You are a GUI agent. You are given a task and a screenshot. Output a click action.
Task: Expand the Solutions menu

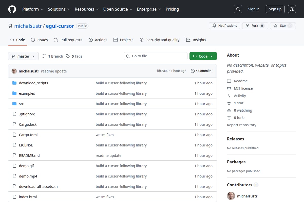click(59, 9)
